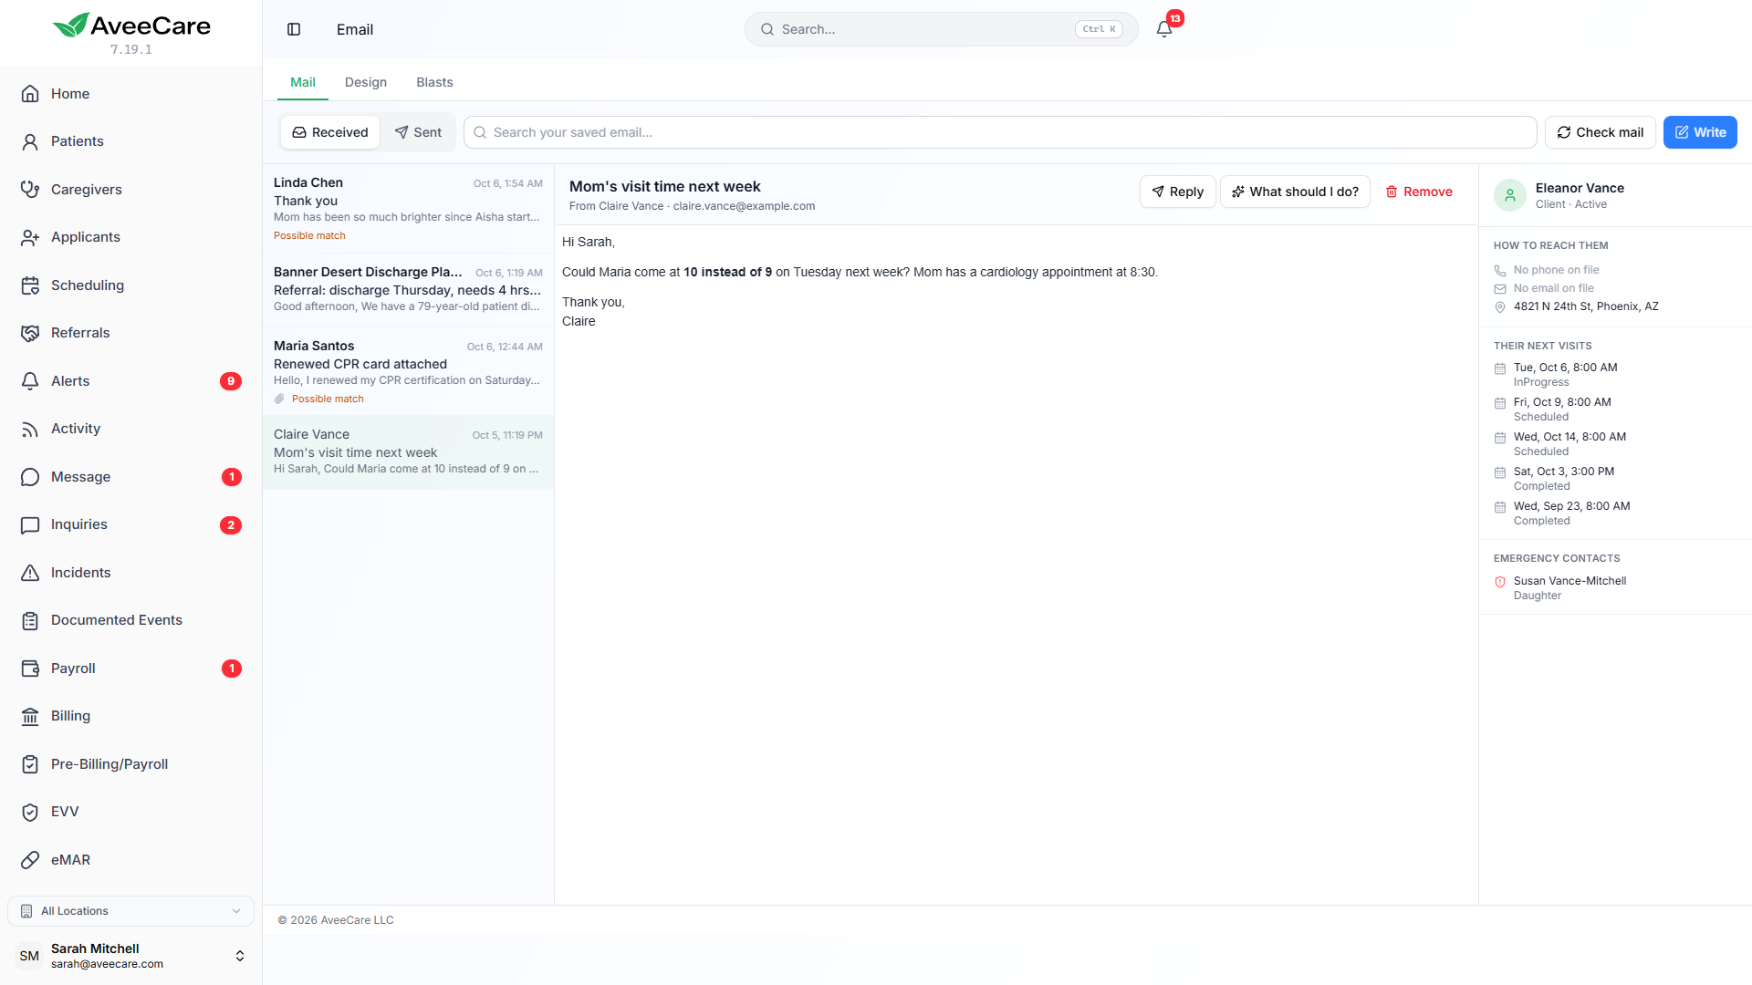1752x985 pixels.
Task: Open the notifications bell
Action: click(x=1164, y=29)
